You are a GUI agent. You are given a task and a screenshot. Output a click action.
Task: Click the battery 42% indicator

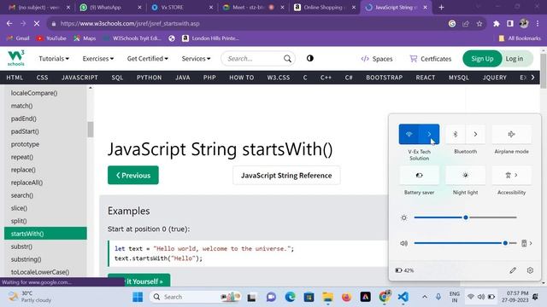tap(404, 270)
